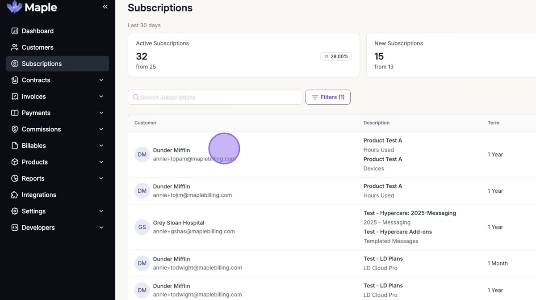
Task: Expand the Payments menu chevron
Action: [x=101, y=113]
